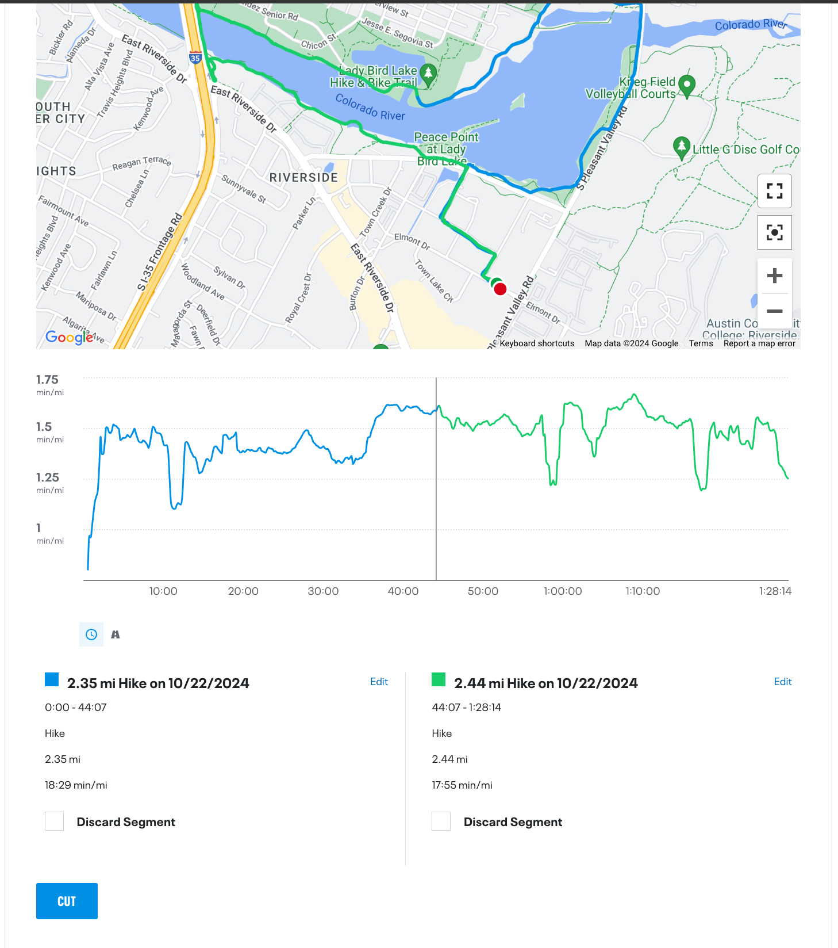Image resolution: width=838 pixels, height=948 pixels.
Task: Open the map Terms link
Action: coord(701,343)
